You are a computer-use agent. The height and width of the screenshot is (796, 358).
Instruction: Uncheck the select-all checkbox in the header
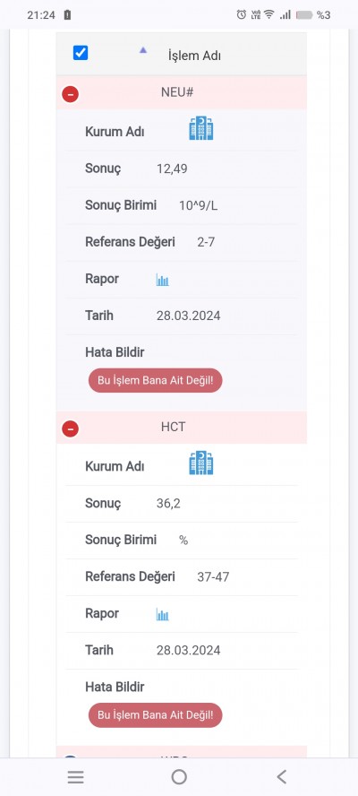[81, 53]
